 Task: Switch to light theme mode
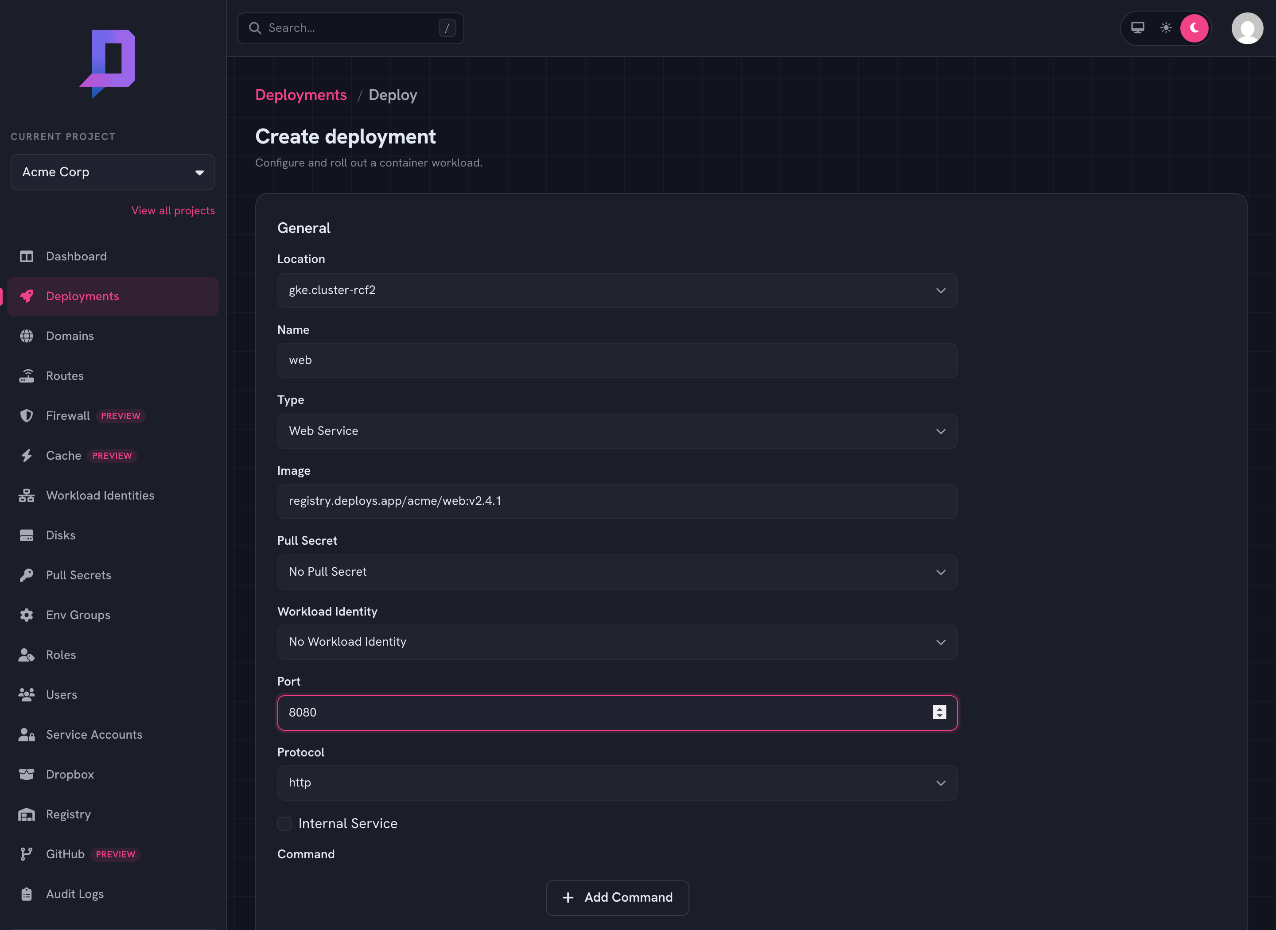[1166, 27]
